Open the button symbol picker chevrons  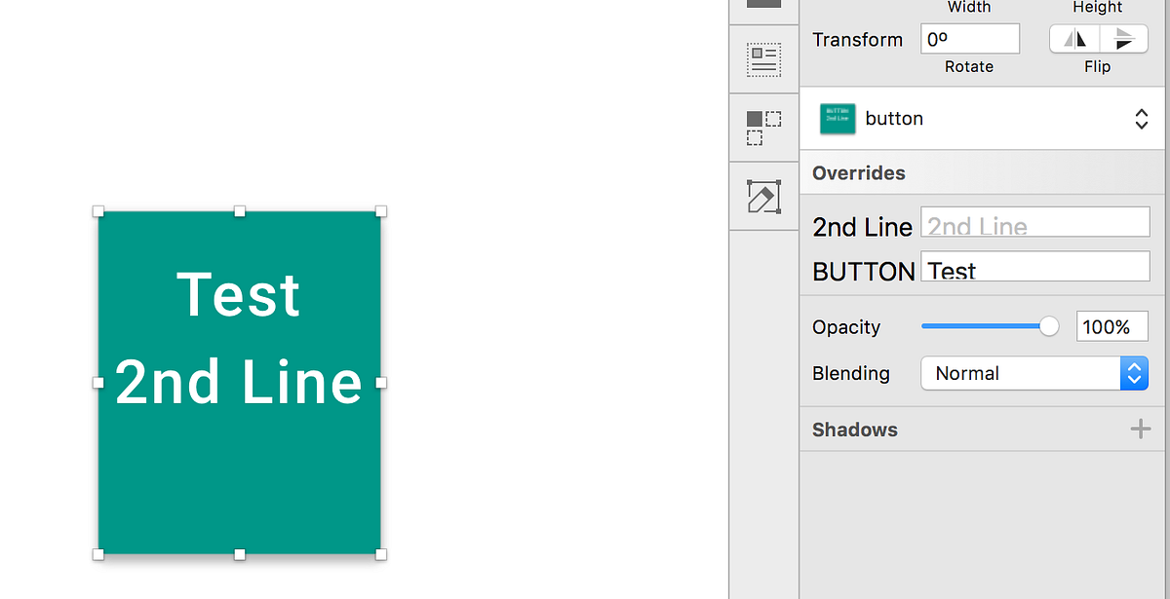[x=1141, y=118]
